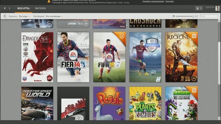Select the Garden Warfare game cover

(x=181, y=103)
